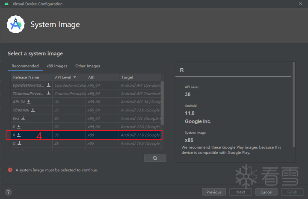Screen dimensions: 308x199
Task: Click the API level 29 cell
Action: coord(69,143)
